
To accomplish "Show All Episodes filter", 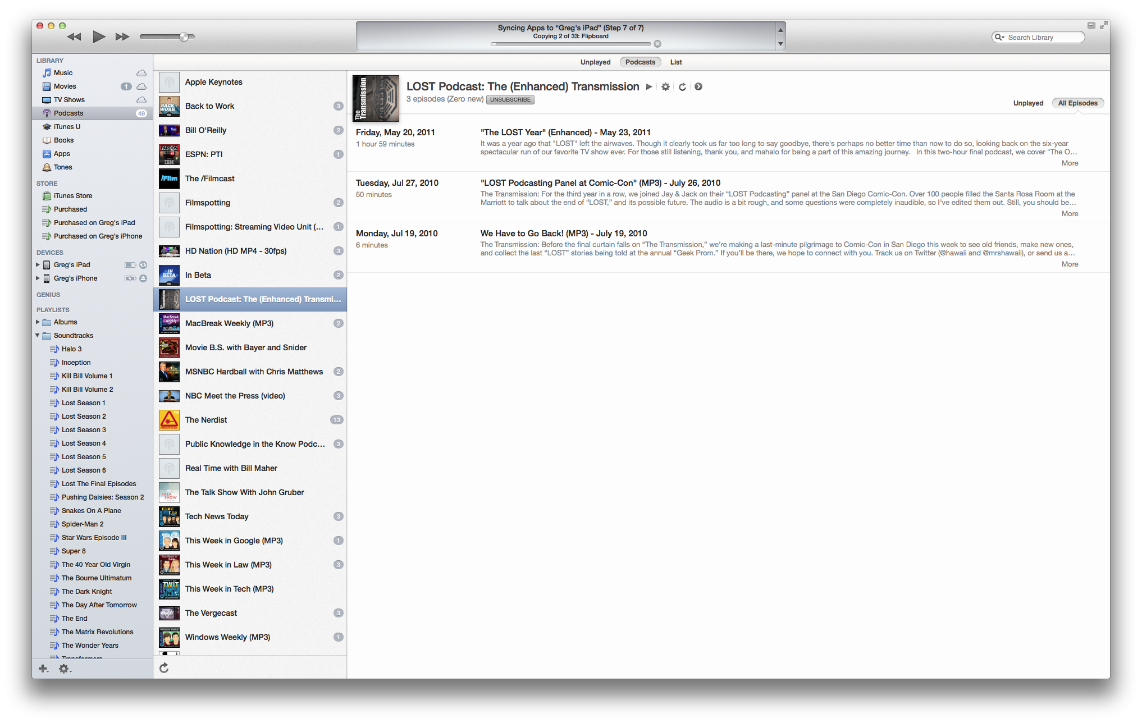I will coord(1077,103).
